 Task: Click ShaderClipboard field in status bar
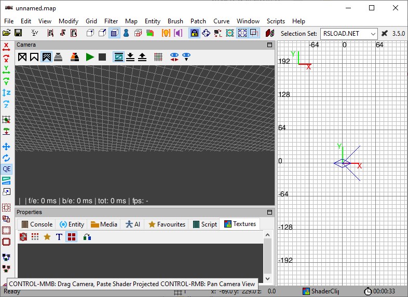pos(322,291)
